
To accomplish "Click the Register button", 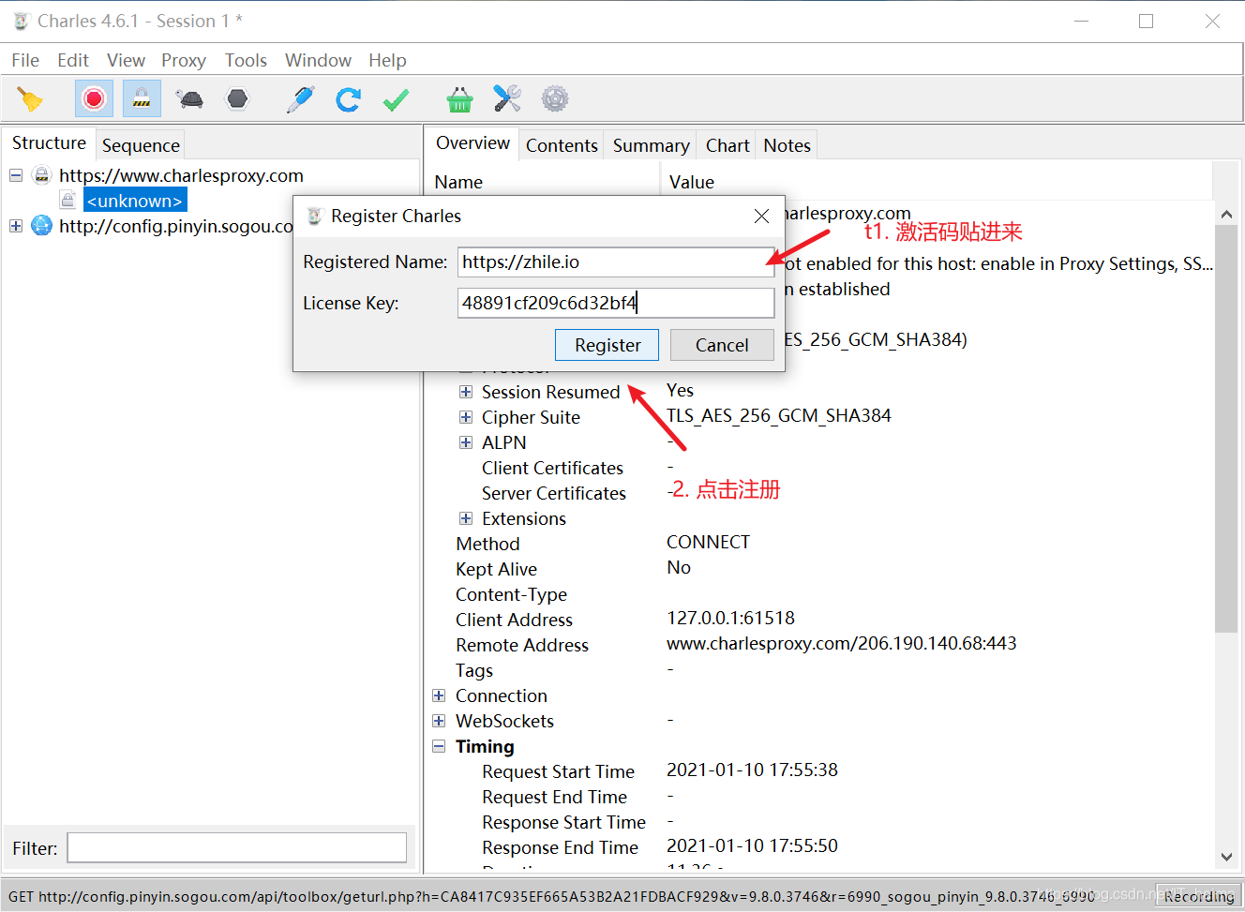I will (x=607, y=345).
